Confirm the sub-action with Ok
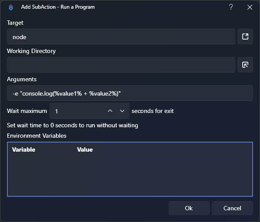Viewport: 260px width, 222px height. point(189,208)
